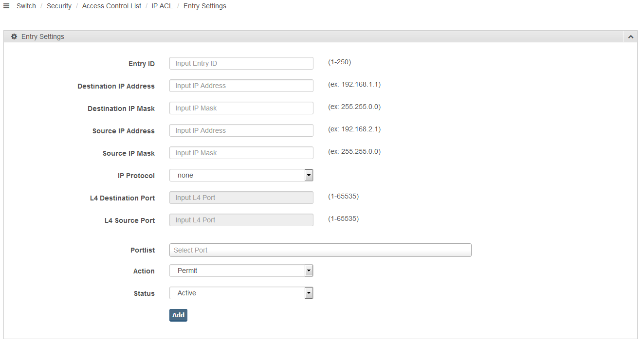Focus the Source IP Address field
The image size is (643, 344).
241,130
